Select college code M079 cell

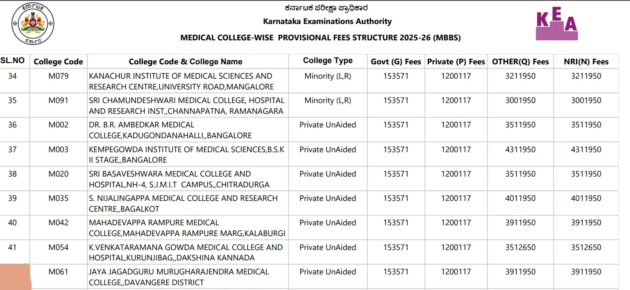tap(58, 76)
